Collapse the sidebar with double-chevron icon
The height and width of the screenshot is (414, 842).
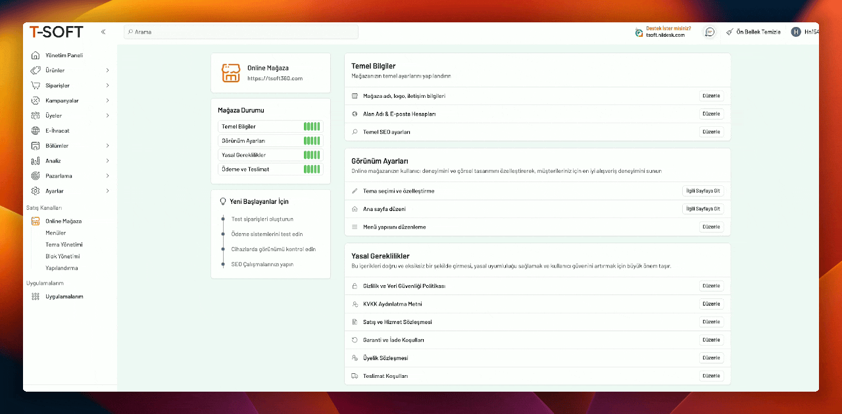103,32
